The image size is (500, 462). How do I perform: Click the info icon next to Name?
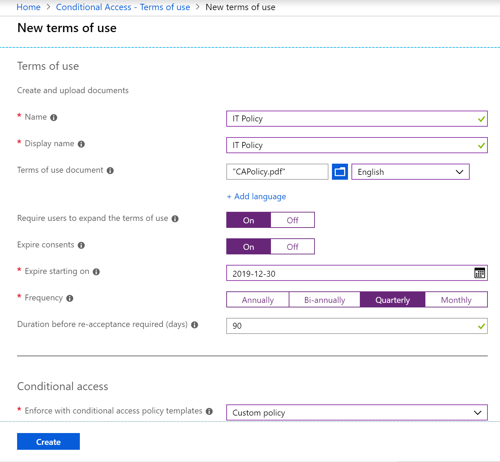click(x=54, y=118)
